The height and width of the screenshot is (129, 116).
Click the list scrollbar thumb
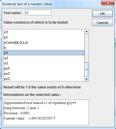tap(87, 69)
